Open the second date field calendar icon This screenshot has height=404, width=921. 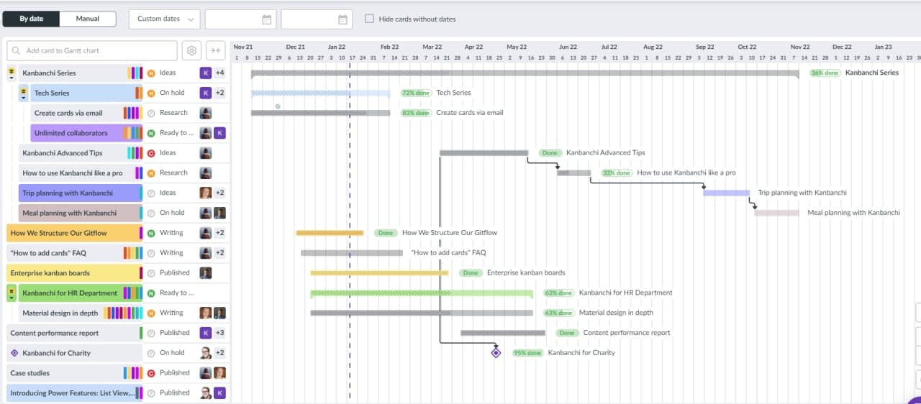pos(343,19)
